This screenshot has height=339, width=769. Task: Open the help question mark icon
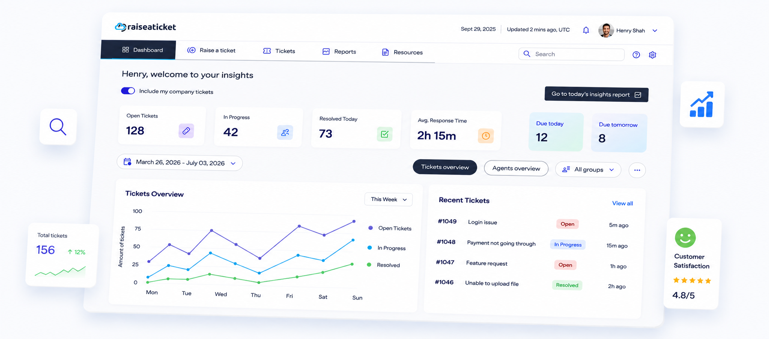[x=636, y=55]
